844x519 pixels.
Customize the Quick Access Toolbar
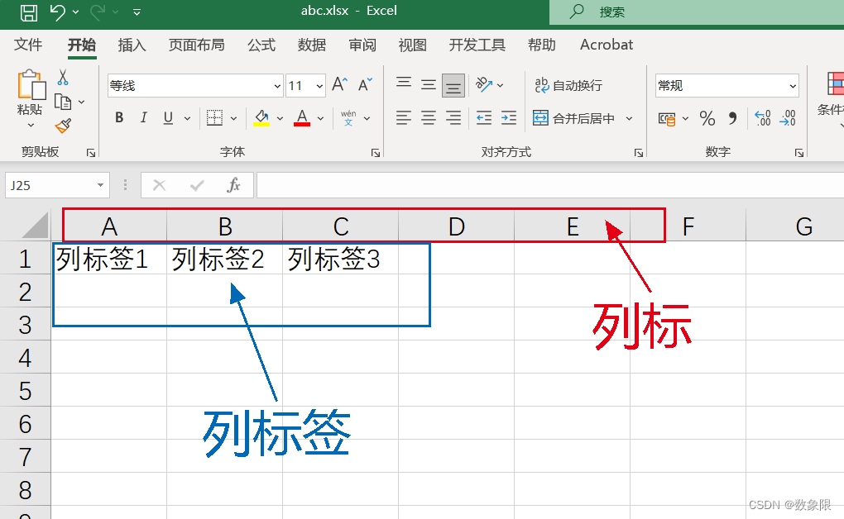coord(137,12)
